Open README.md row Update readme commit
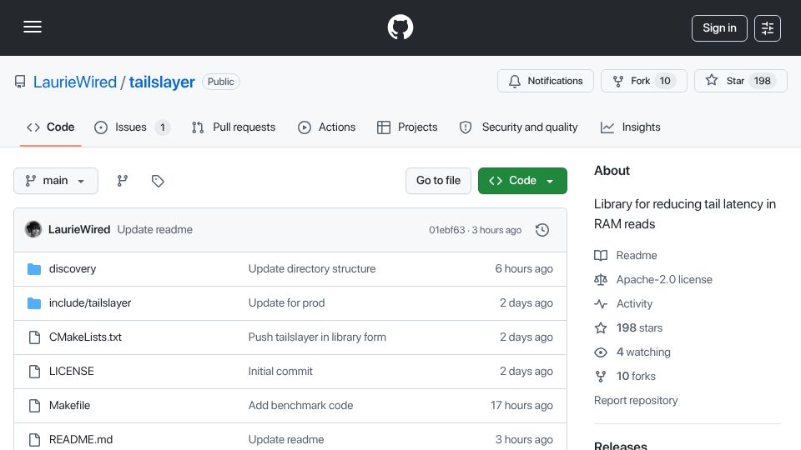The height and width of the screenshot is (450, 801). click(286, 440)
